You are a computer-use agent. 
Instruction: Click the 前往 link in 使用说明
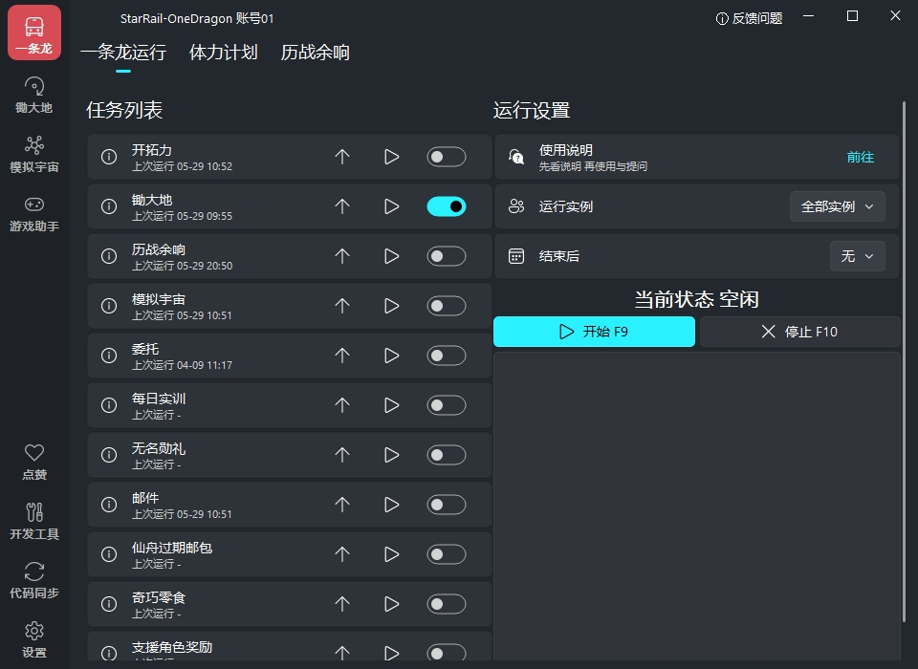[862, 156]
